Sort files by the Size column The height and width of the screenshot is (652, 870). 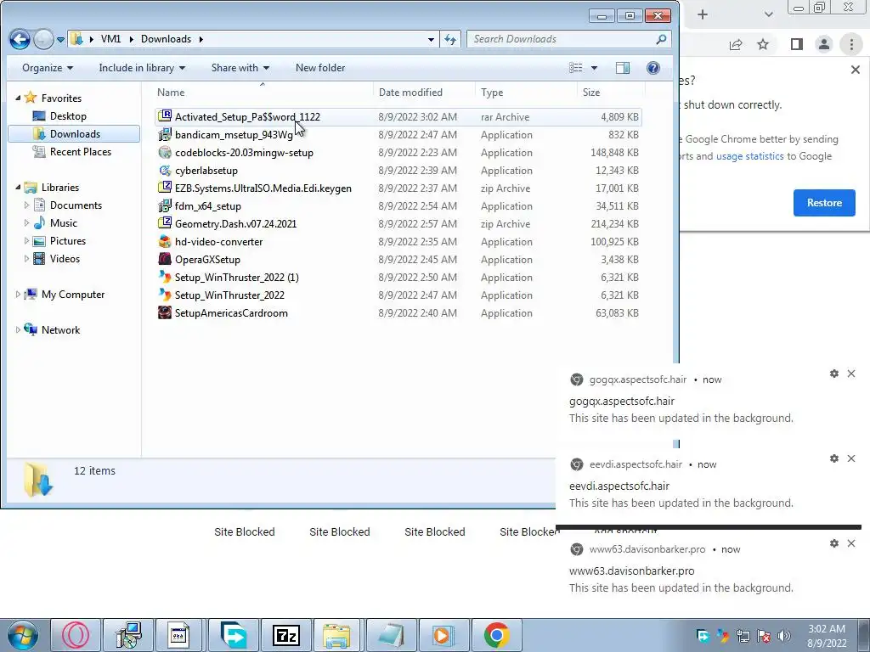coord(611,92)
